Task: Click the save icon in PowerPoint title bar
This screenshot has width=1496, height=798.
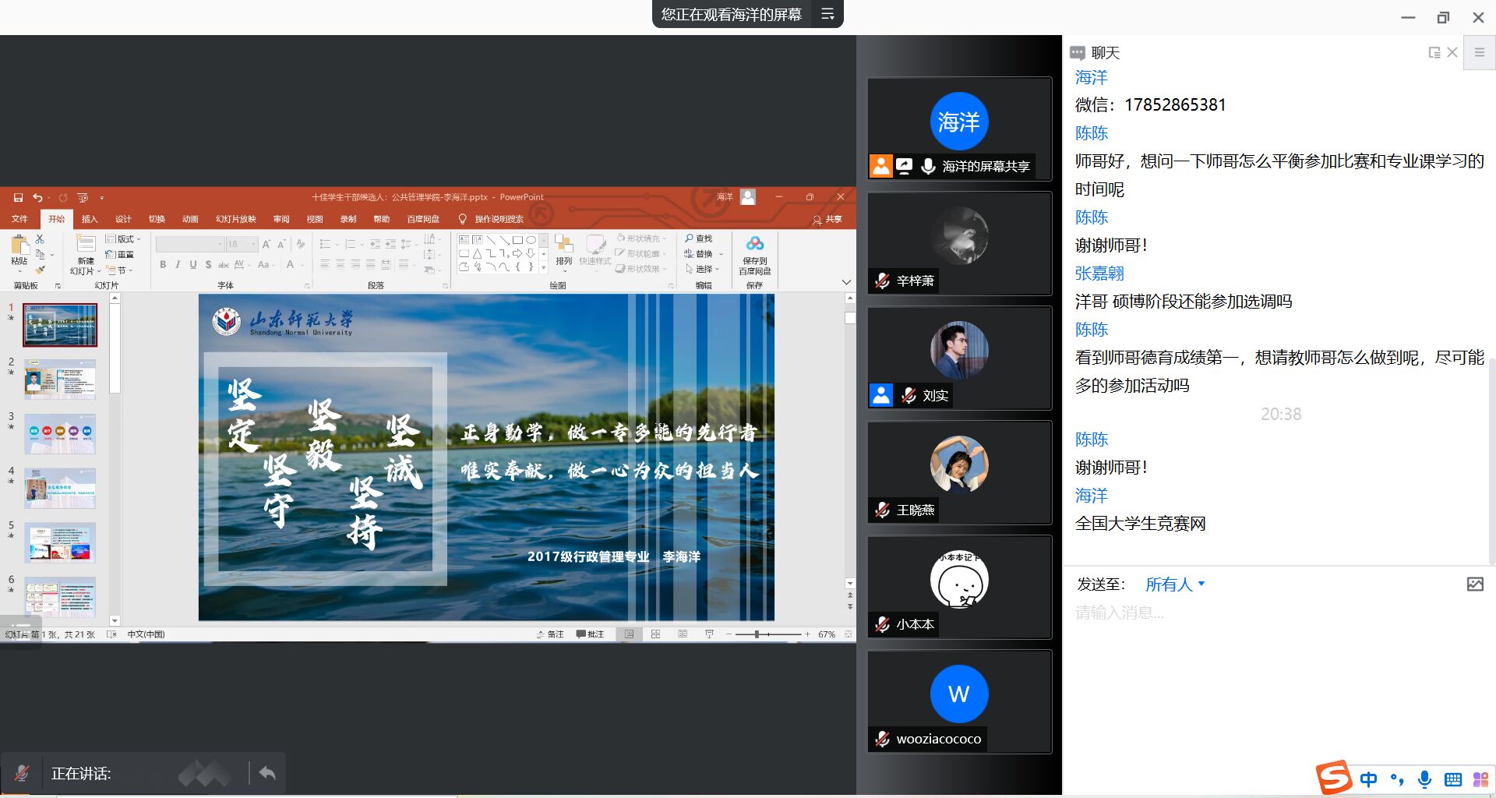Action: [18, 197]
